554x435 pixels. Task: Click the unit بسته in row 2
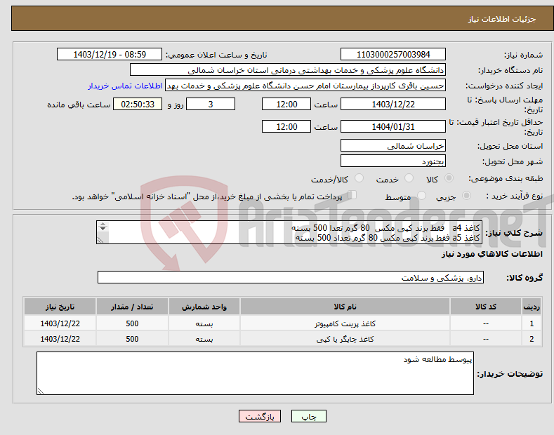coord(204,340)
